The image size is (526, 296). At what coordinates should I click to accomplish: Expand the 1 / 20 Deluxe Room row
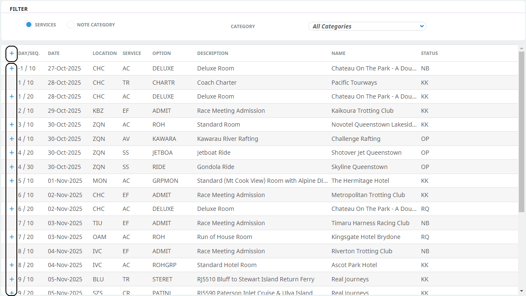(12, 96)
